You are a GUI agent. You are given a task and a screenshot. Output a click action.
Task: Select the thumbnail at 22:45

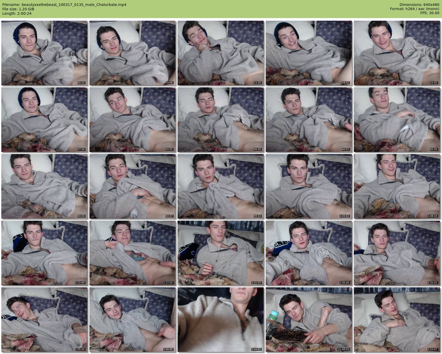coord(397,53)
